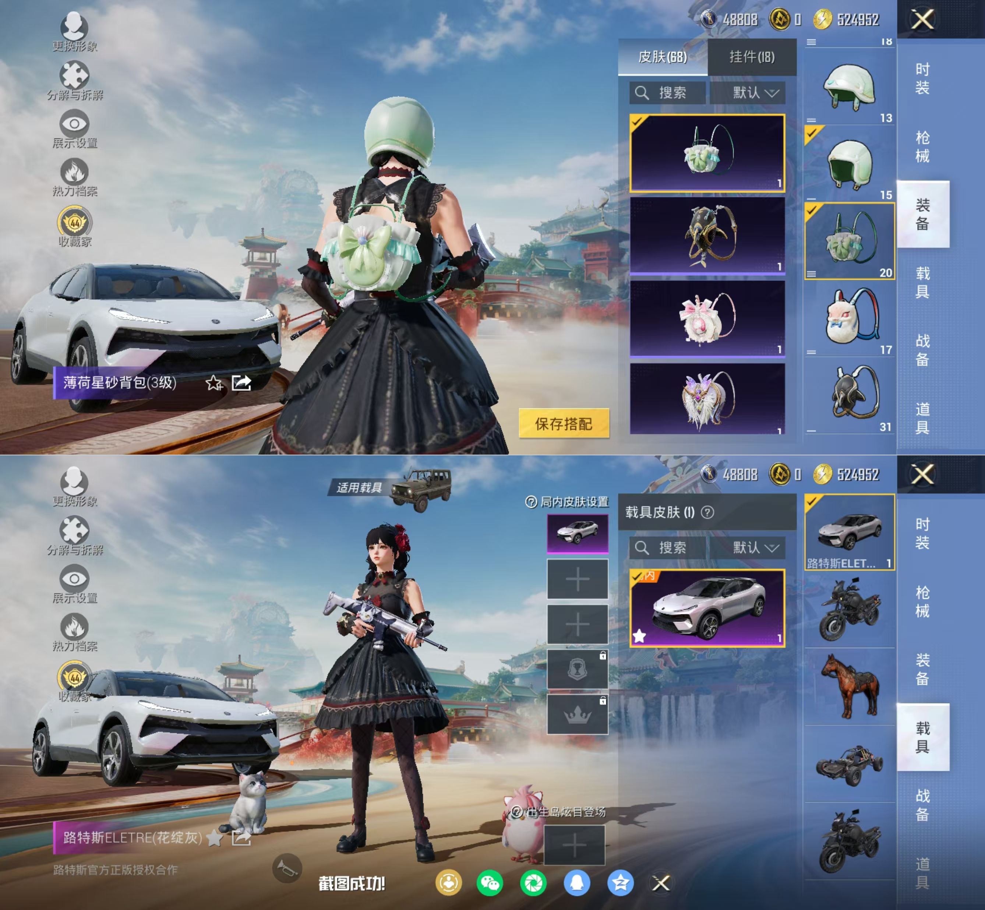Toggle favorite star beside 路特斯ELETRE(花绽灰)
The height and width of the screenshot is (910, 985).
[214, 837]
